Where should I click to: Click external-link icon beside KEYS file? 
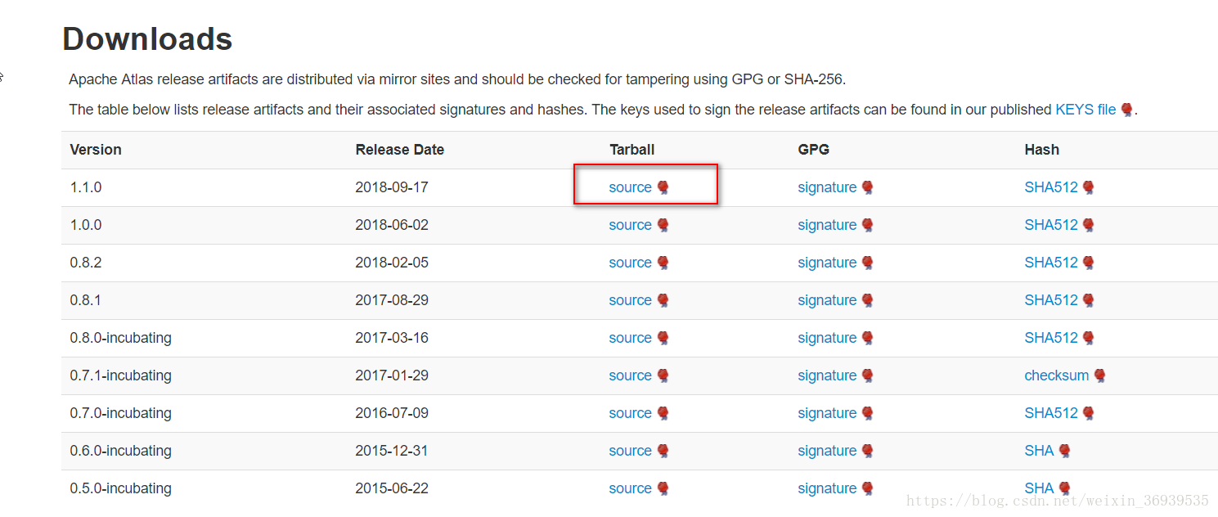(1126, 110)
